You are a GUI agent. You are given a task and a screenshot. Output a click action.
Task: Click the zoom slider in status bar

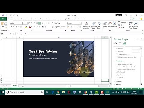(132, 89)
